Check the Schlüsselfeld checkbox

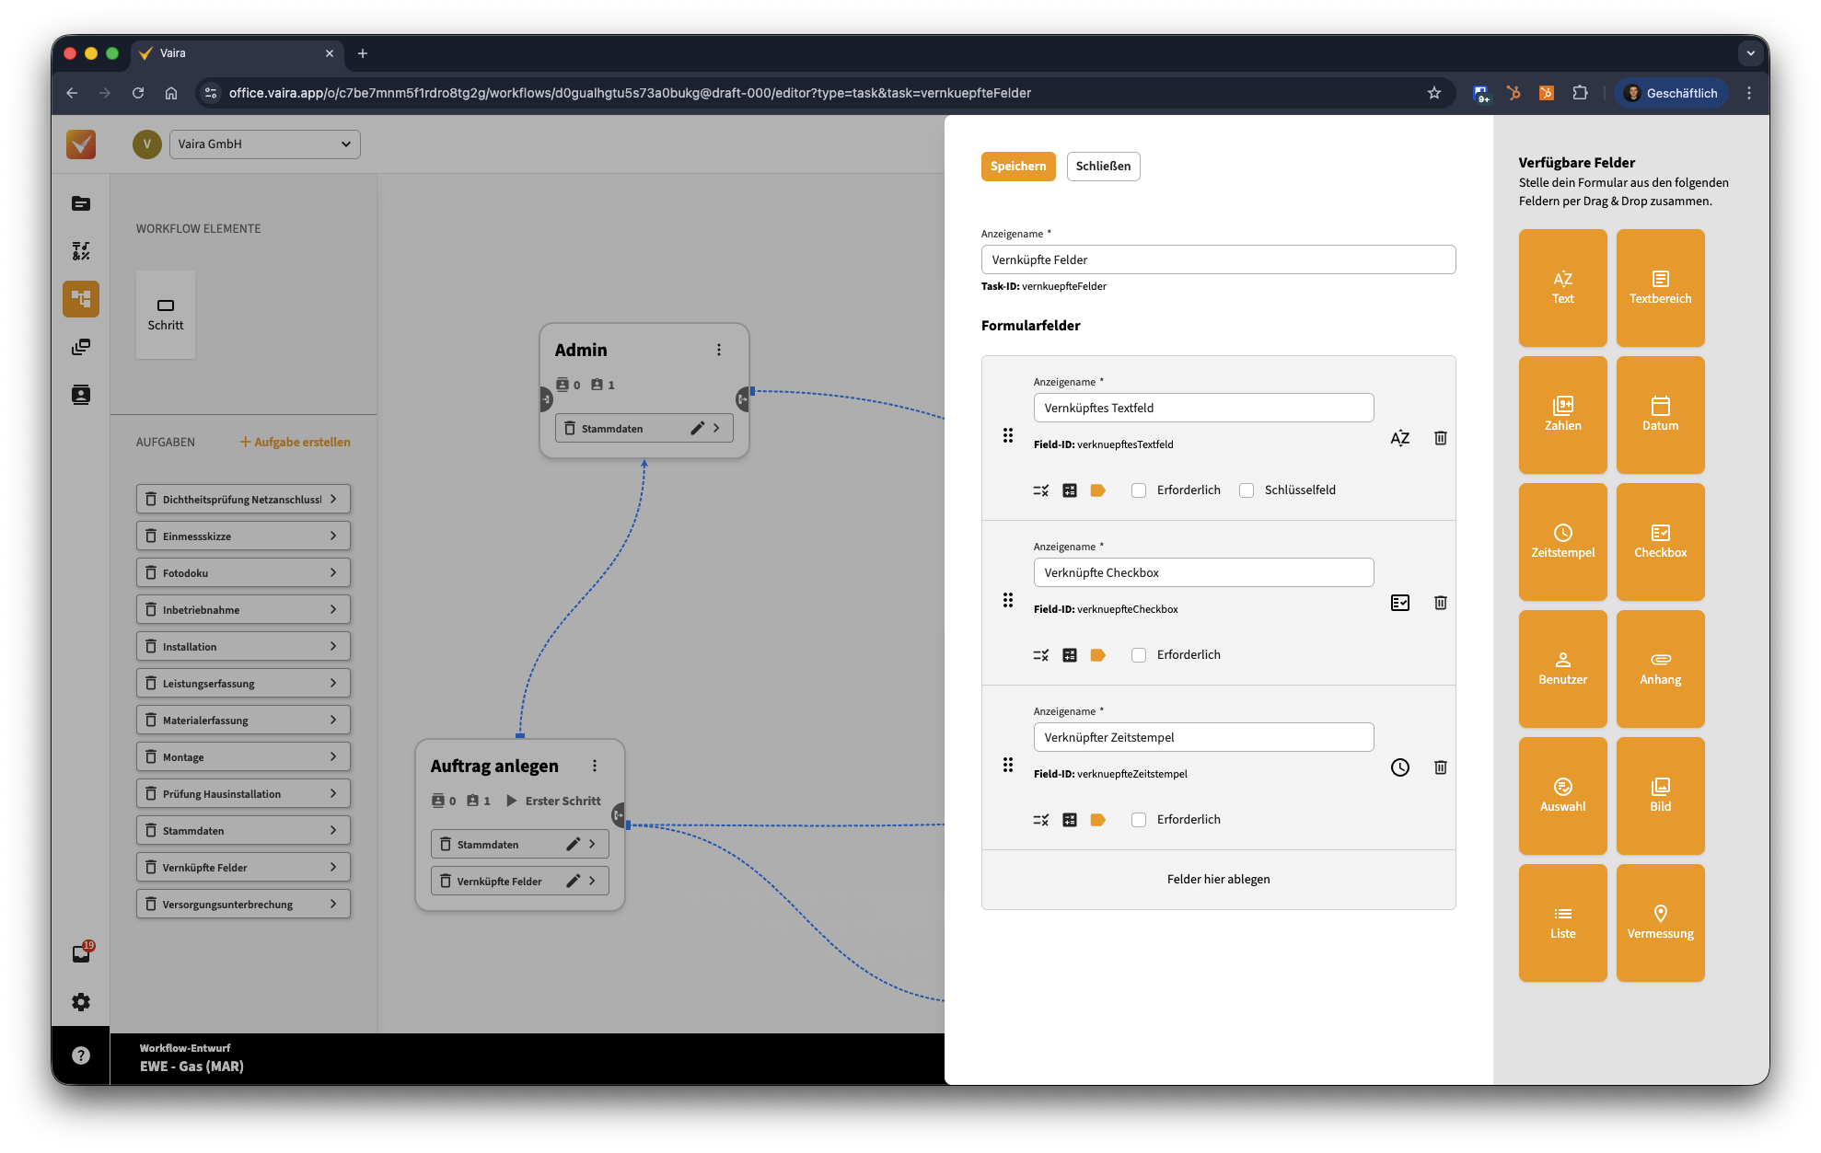[1247, 490]
